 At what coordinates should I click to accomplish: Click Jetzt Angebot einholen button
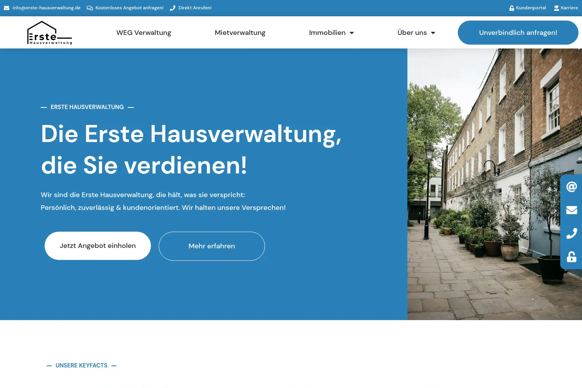pyautogui.click(x=98, y=246)
